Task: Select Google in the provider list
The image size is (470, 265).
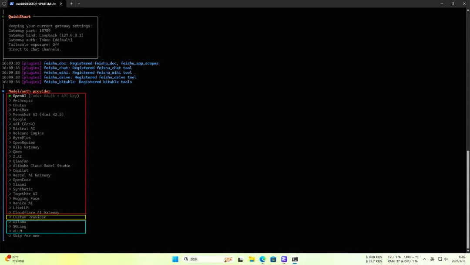Action: pyautogui.click(x=17, y=119)
